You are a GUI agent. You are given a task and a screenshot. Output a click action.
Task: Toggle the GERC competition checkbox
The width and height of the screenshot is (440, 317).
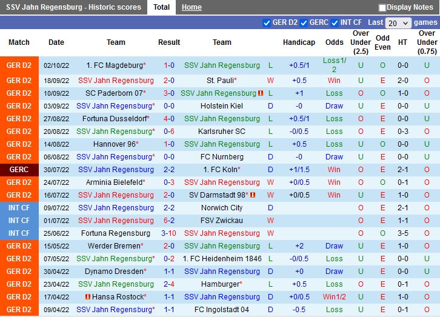tap(304, 23)
